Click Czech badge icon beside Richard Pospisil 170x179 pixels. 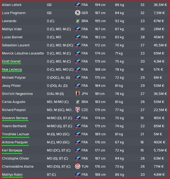78,110
